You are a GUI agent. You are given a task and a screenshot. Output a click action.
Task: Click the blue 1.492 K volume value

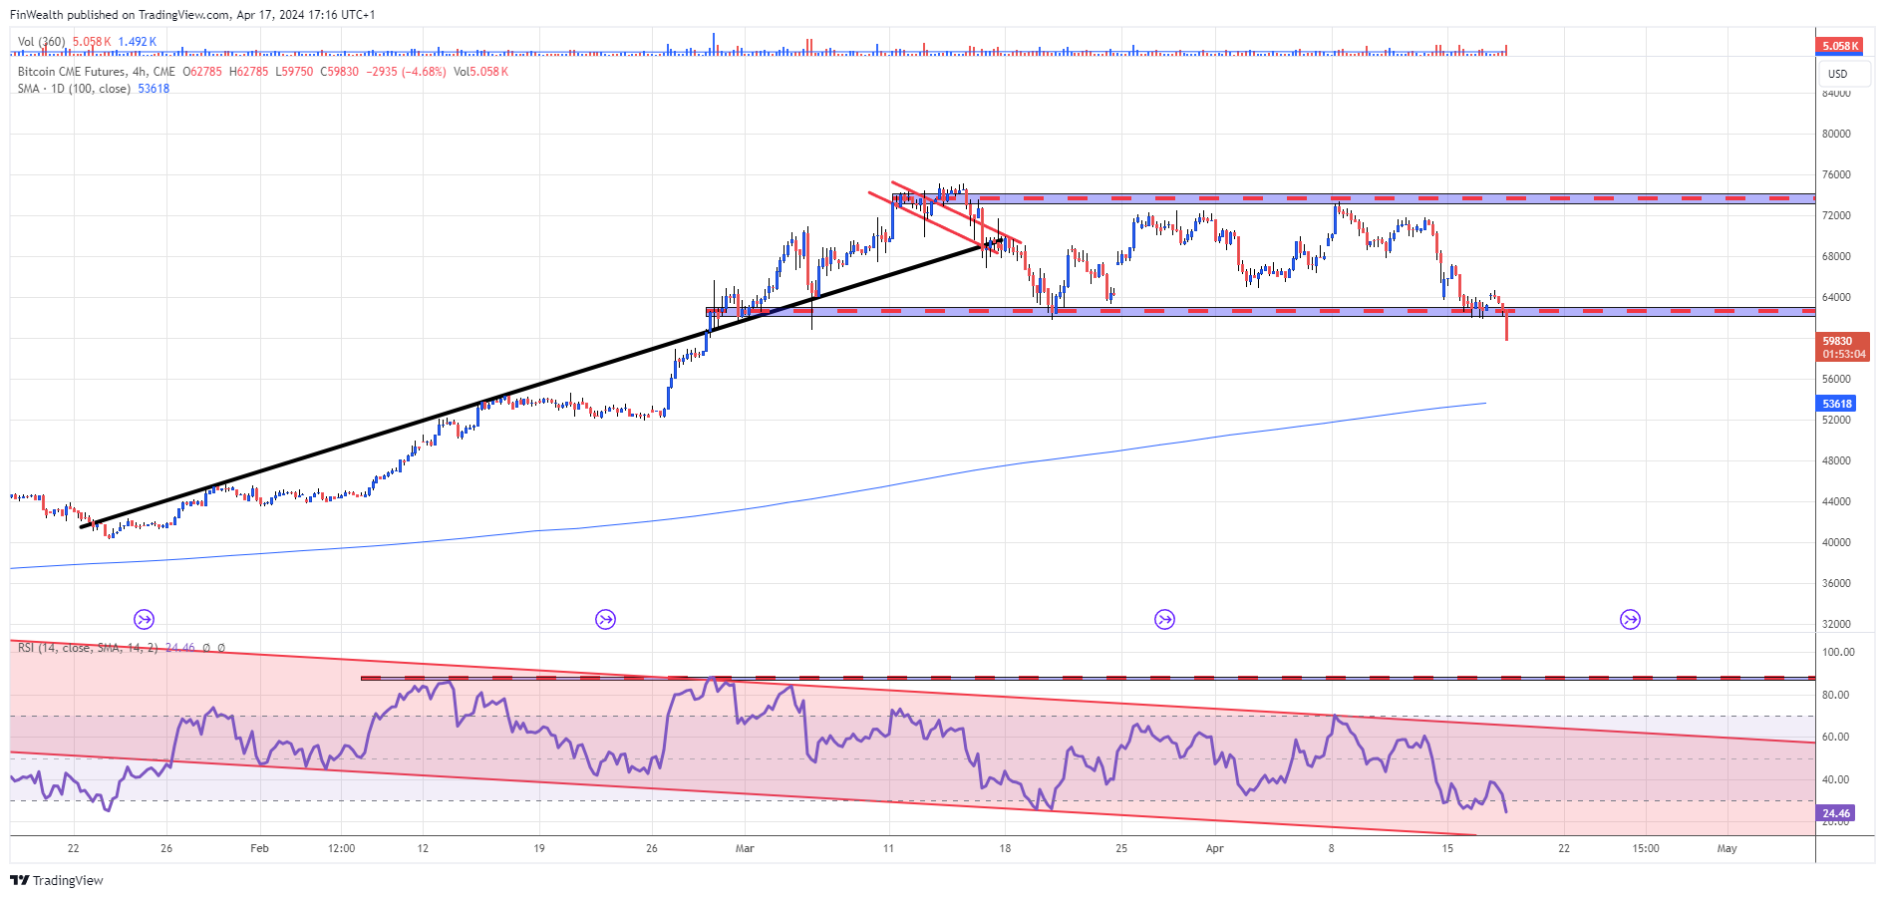138,42
